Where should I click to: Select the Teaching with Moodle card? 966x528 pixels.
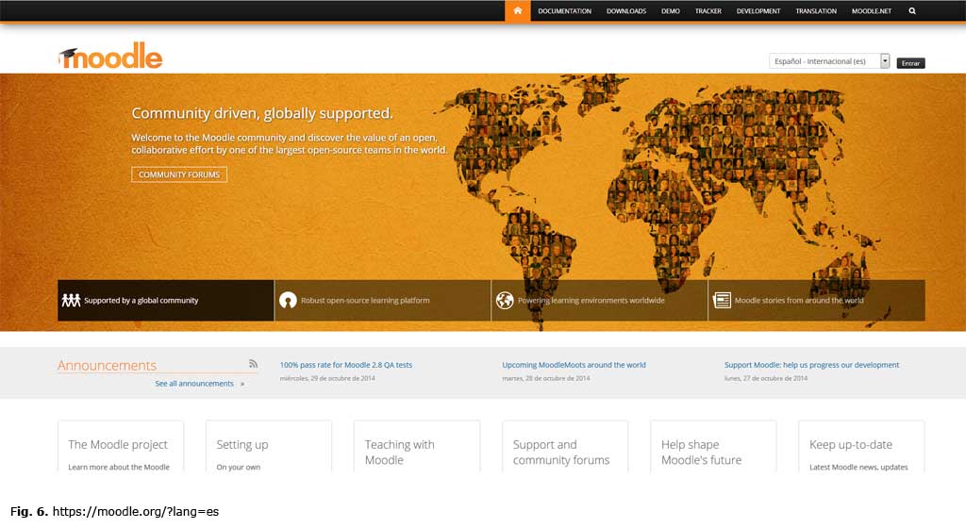coord(416,447)
